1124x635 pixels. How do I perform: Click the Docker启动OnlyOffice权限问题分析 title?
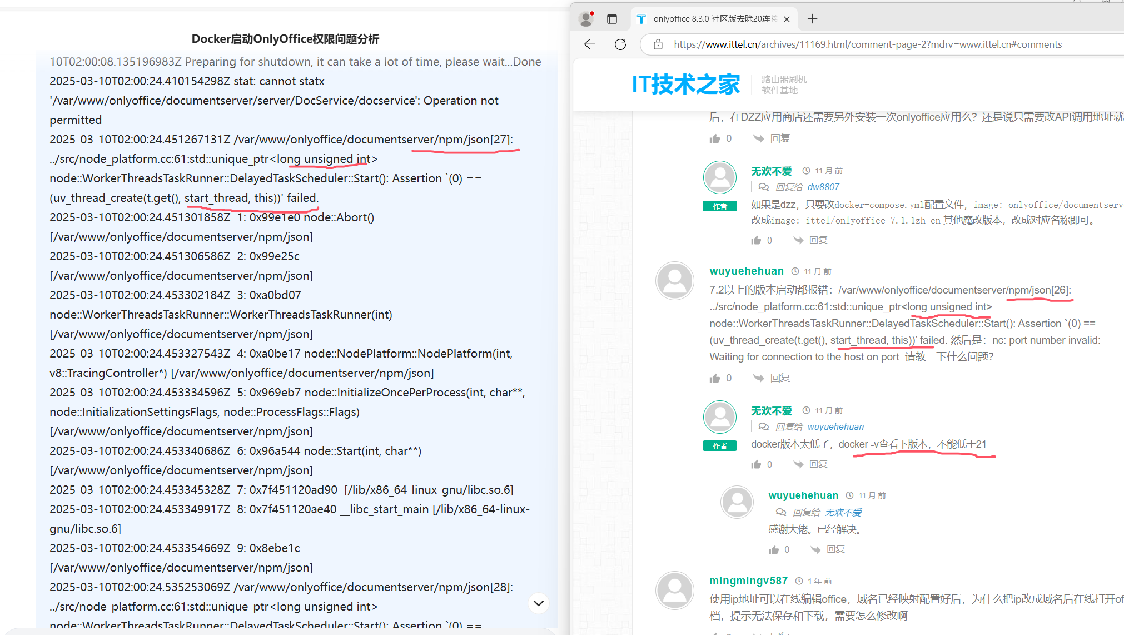tap(285, 39)
